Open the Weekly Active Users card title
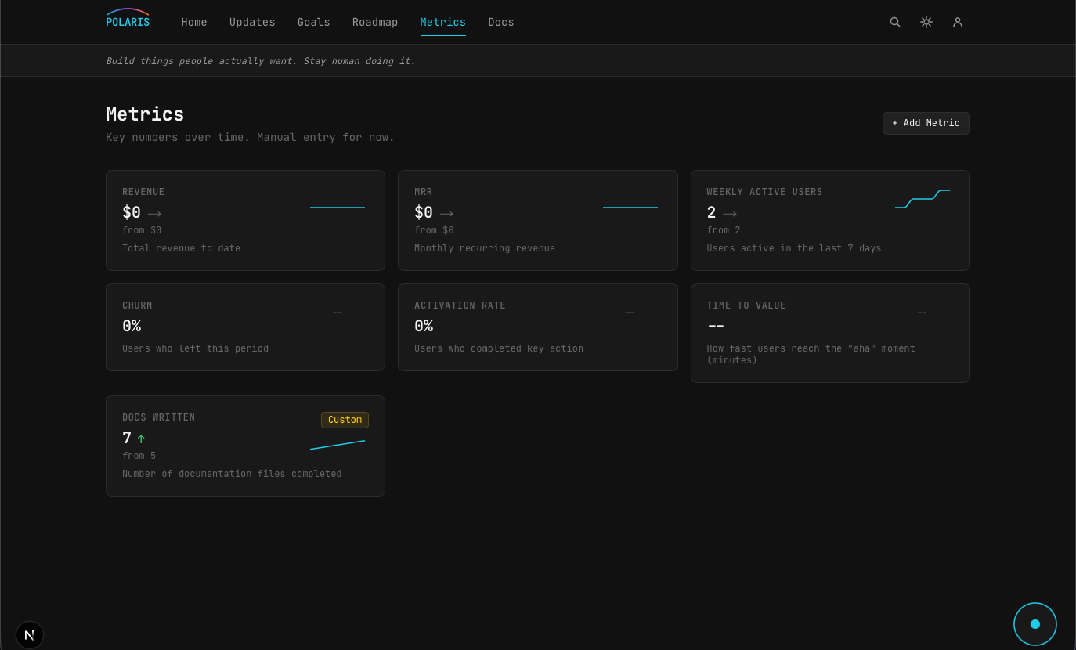The height and width of the screenshot is (650, 1076). (764, 192)
